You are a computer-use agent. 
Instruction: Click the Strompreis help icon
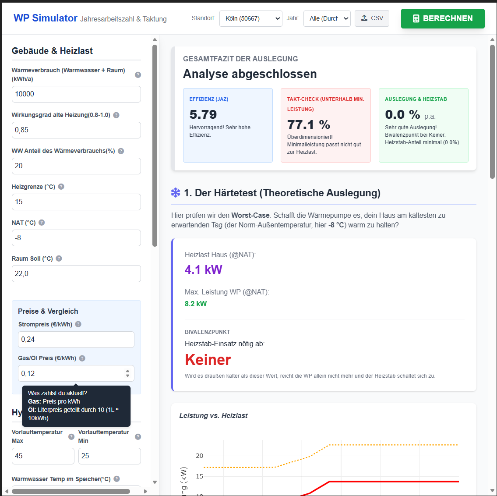pos(78,324)
